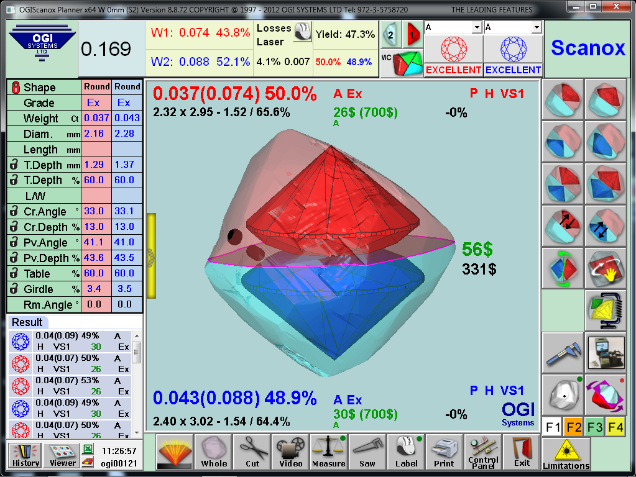Select the Whole stone button

(214, 452)
